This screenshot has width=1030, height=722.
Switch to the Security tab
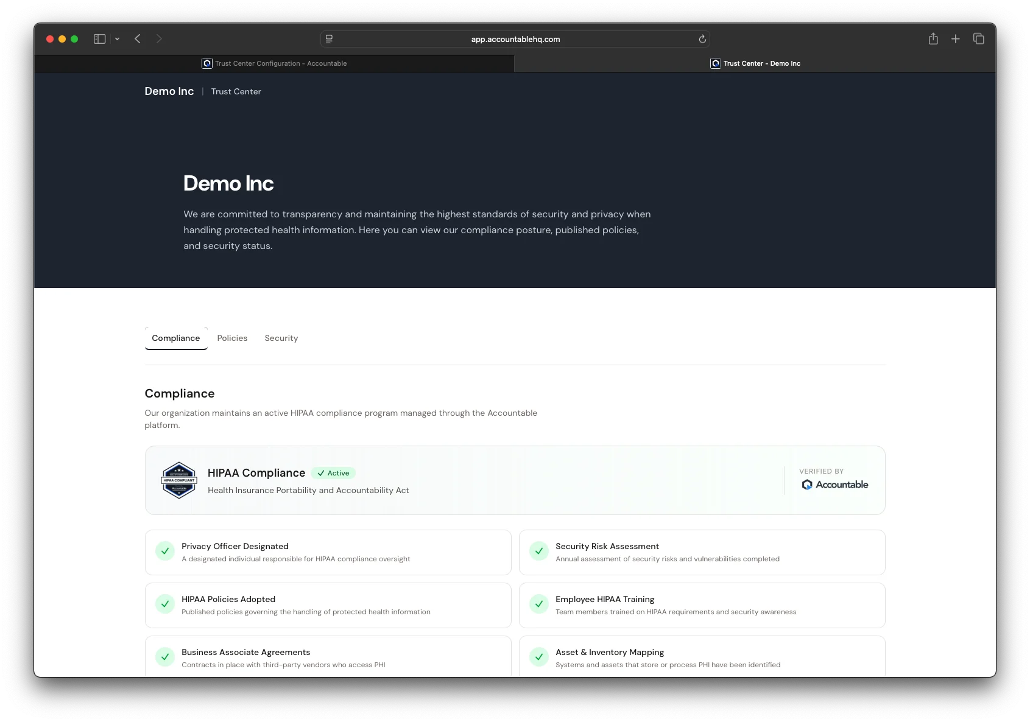[x=281, y=338]
